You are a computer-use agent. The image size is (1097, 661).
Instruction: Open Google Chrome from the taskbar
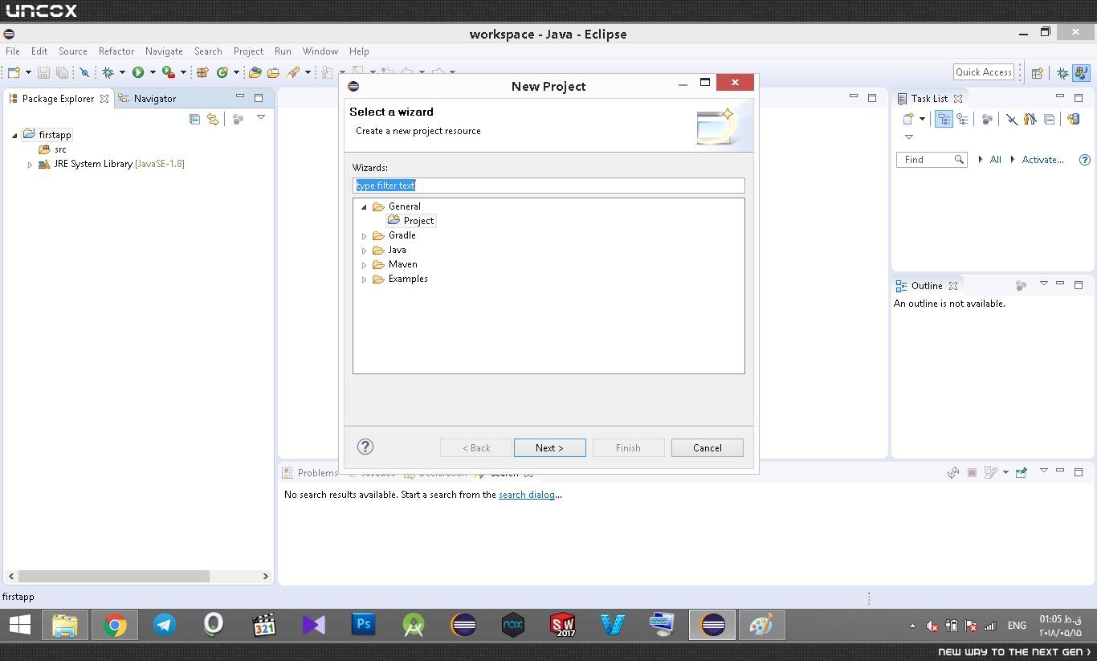[115, 625]
